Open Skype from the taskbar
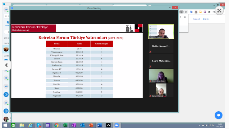Screen dimensions: 229x129 39,125
